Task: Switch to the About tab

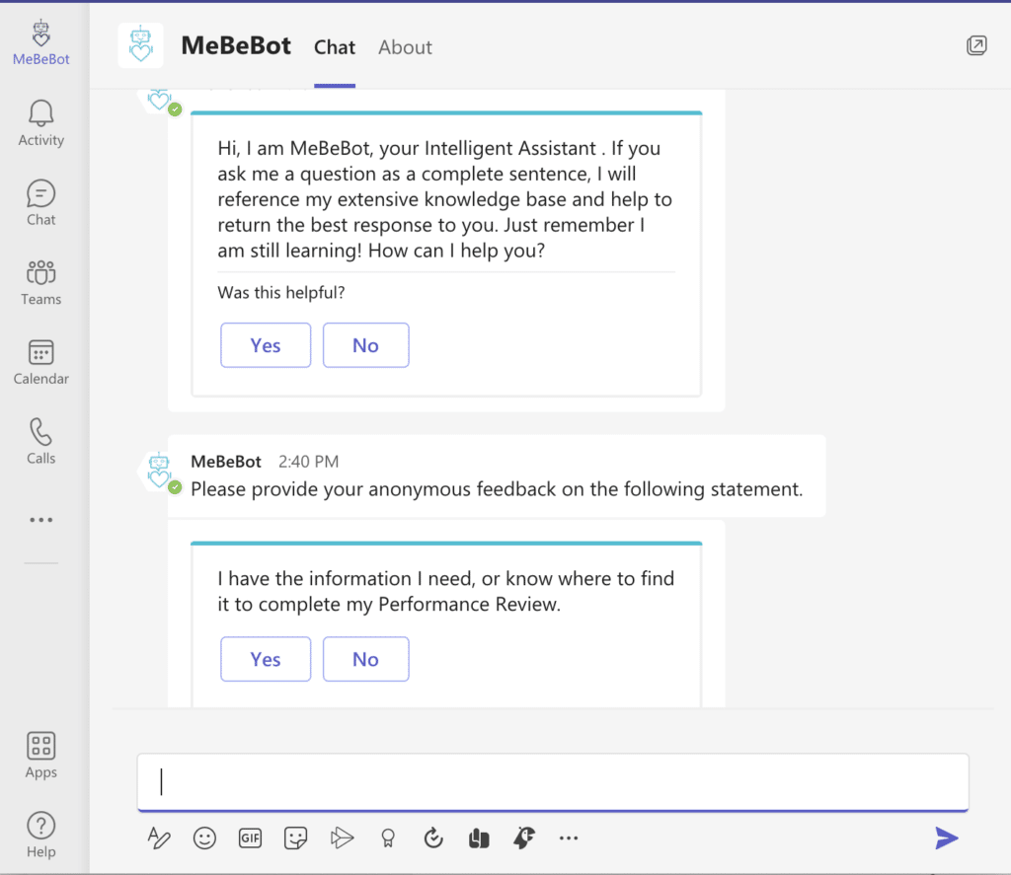Action: (x=405, y=47)
